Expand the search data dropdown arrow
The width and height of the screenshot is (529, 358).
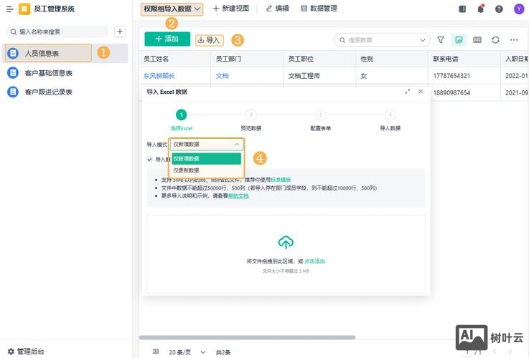click(x=422, y=40)
